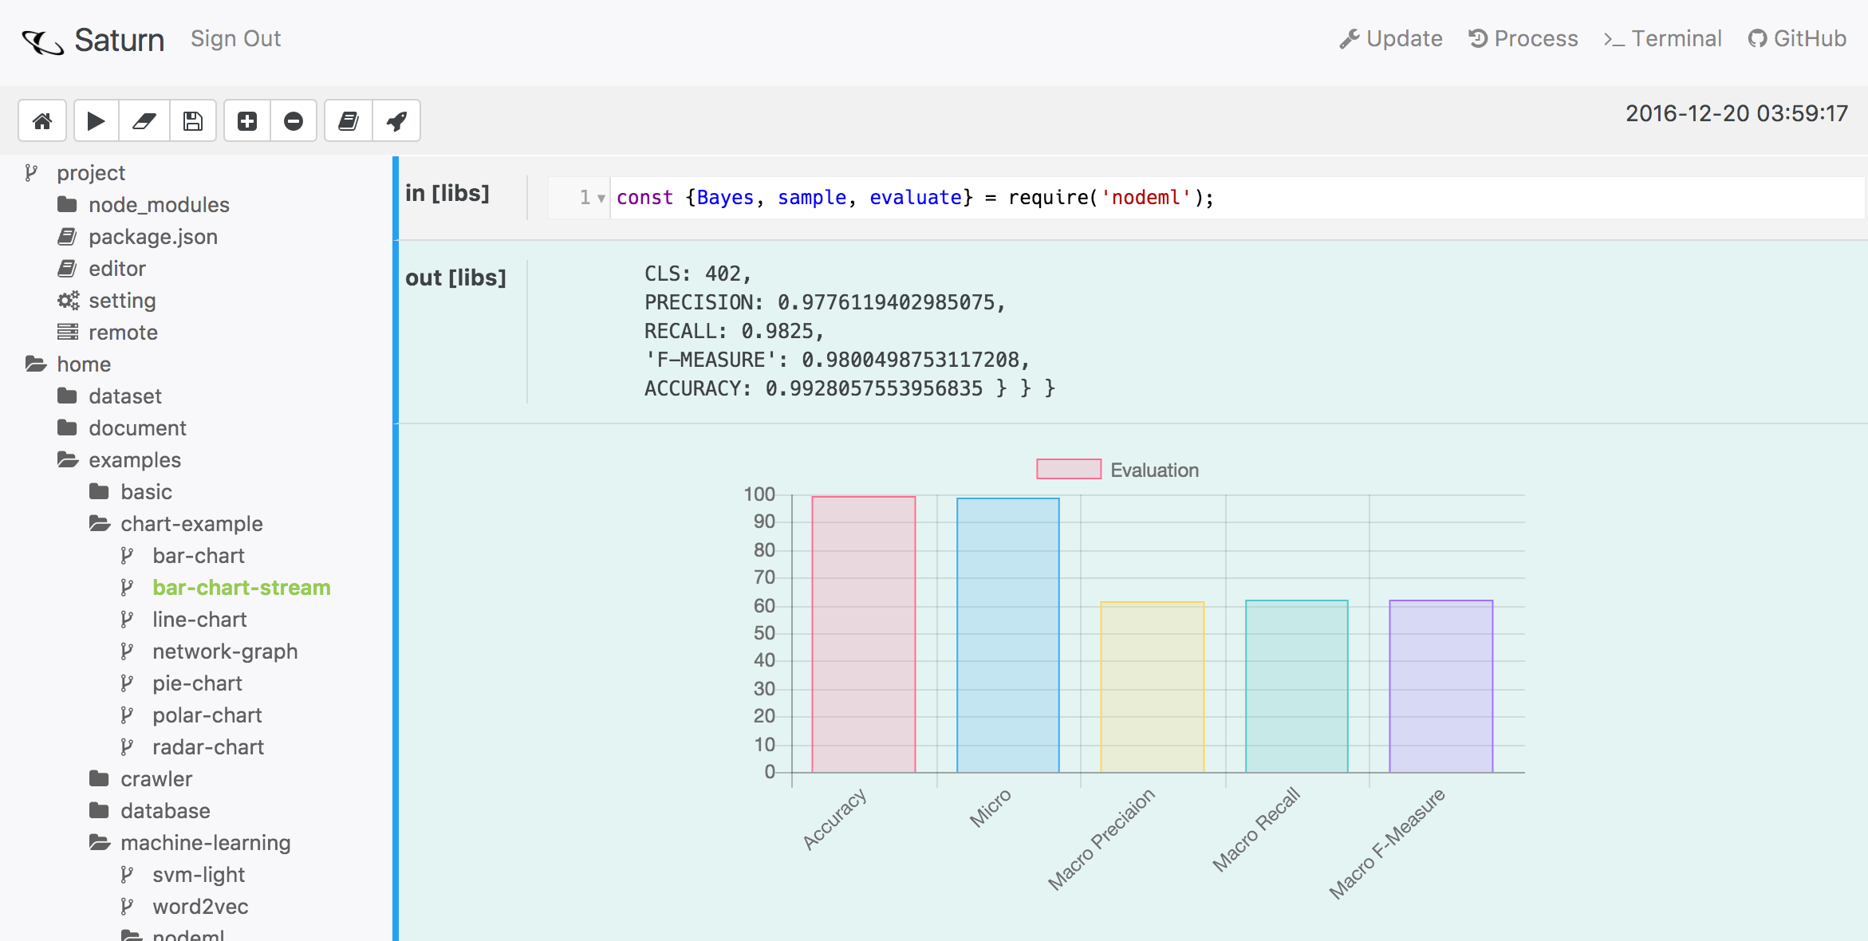Click the home toolbar icon
This screenshot has width=1868, height=941.
(x=42, y=121)
